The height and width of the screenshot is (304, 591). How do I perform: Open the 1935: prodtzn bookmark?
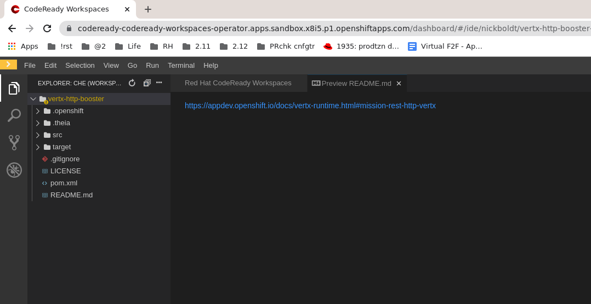[x=361, y=46]
